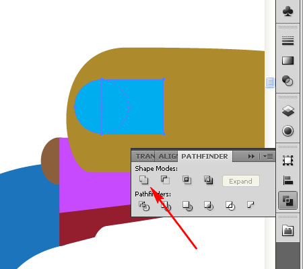Click the Divide pathfinder icon
303x269 pixels.
tap(144, 206)
